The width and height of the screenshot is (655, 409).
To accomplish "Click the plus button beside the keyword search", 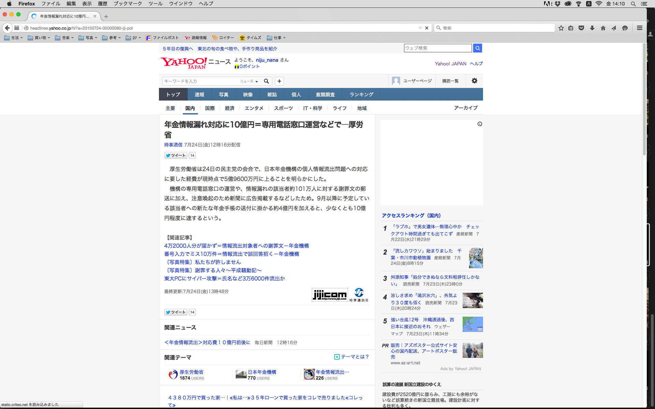I will click(279, 81).
